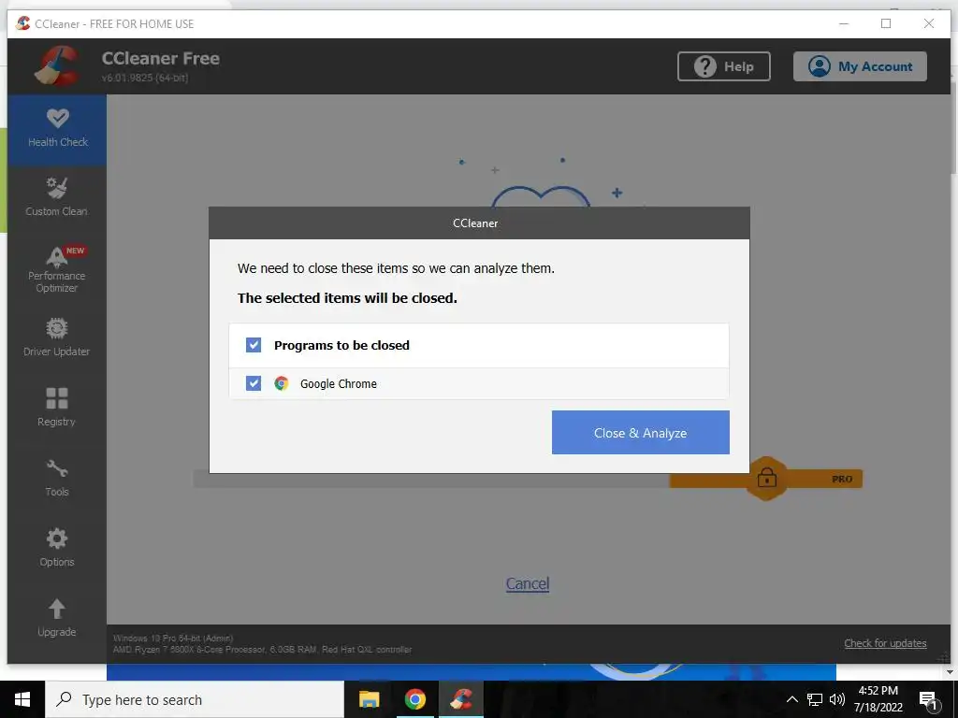Show hidden system tray icons
Screen dimensions: 958x718
pos(791,699)
